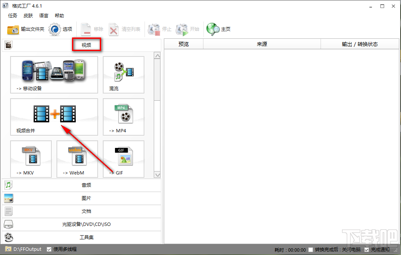Open the video joiner 视频合并 tile
The height and width of the screenshot is (255, 401).
click(54, 117)
